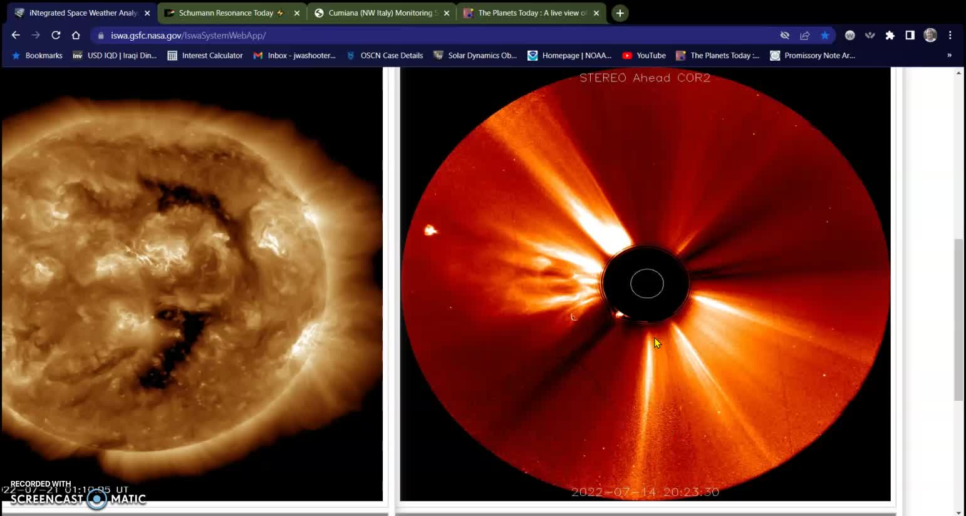966x516 pixels.
Task: Click the STEREO Ahead COR2 coronagraph image
Action: tap(645, 285)
